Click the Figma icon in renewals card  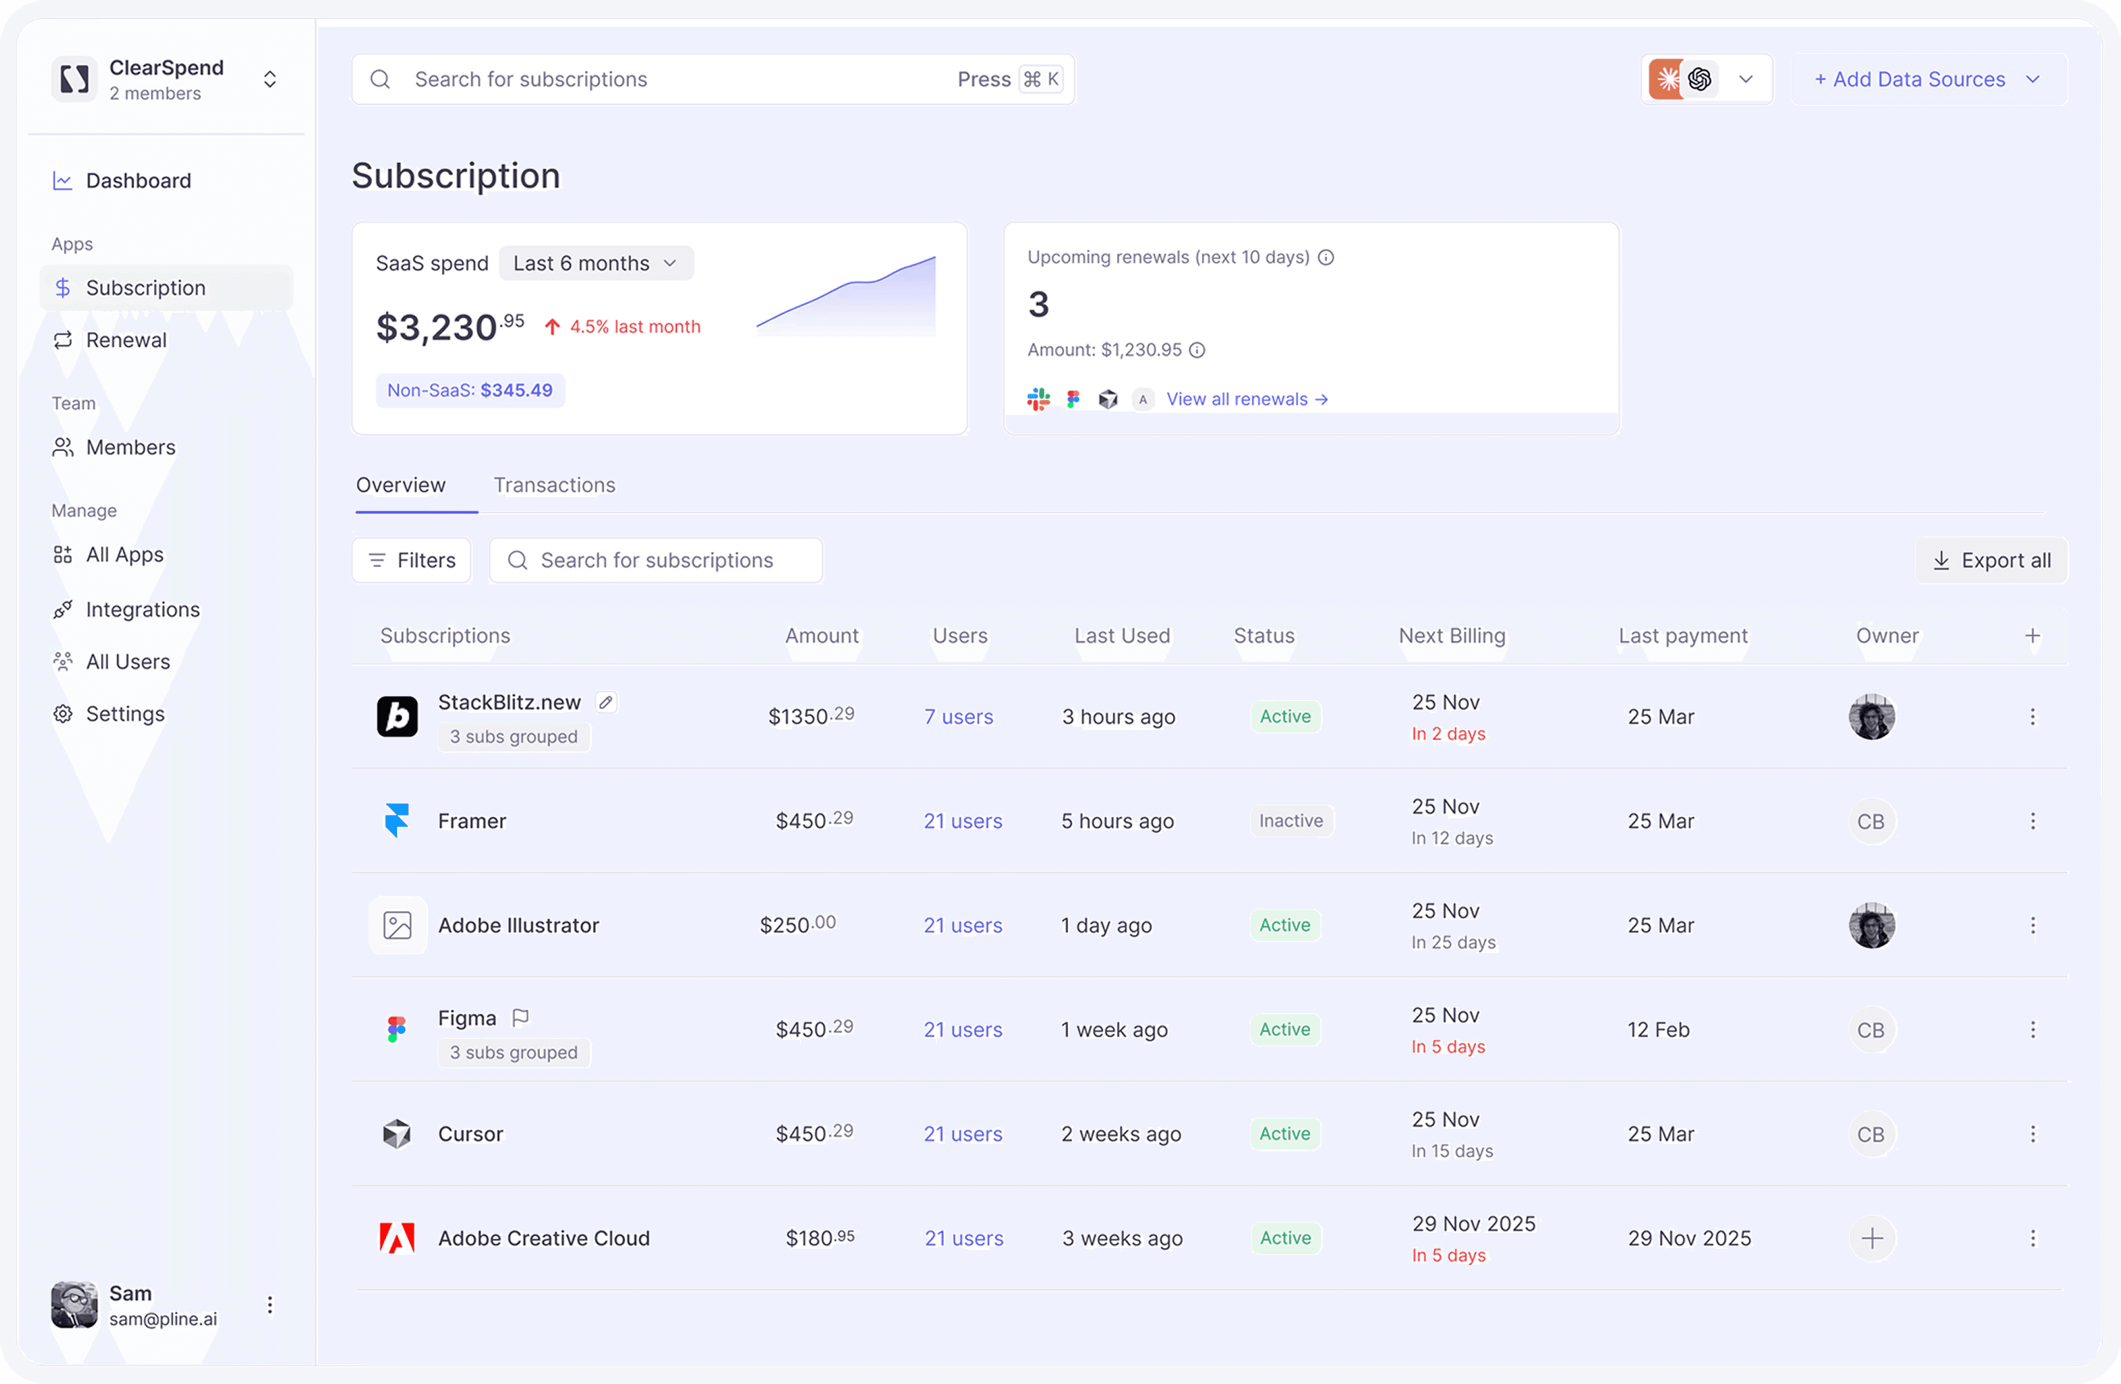tap(1073, 399)
